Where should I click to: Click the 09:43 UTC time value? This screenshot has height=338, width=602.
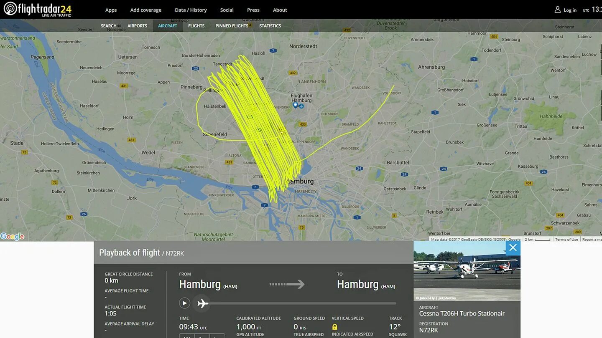[193, 327]
